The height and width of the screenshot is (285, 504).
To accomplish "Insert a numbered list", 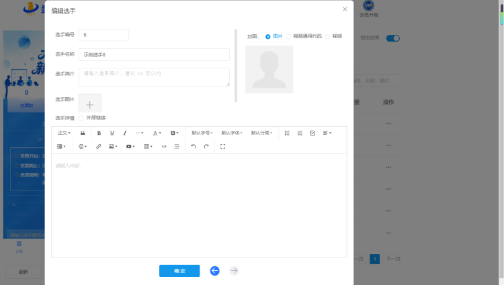I will 300,133.
